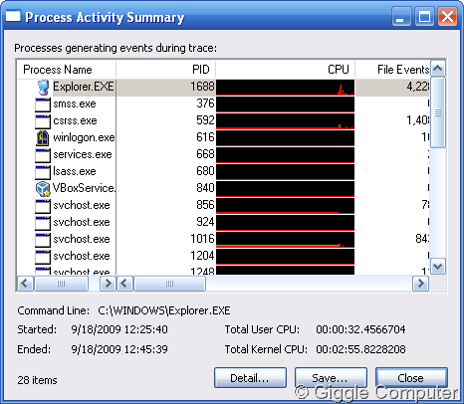This screenshot has height=404, width=464.
Task: Minimize the Process Activity Summary window
Action: point(401,16)
